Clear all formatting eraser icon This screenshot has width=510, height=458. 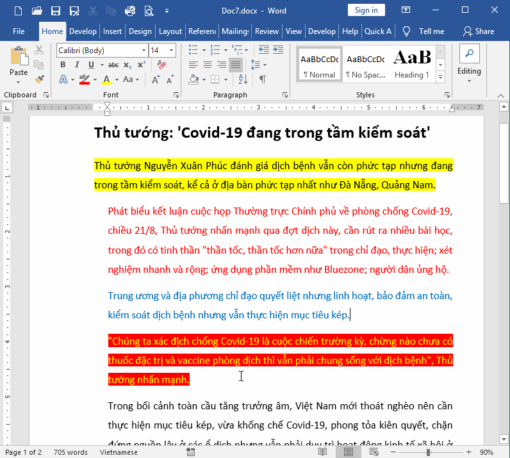coord(161,65)
